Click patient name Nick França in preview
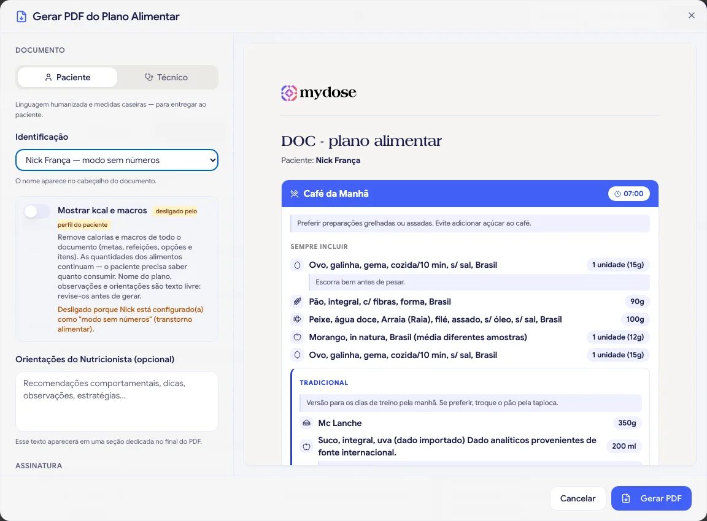The width and height of the screenshot is (707, 521). point(338,161)
